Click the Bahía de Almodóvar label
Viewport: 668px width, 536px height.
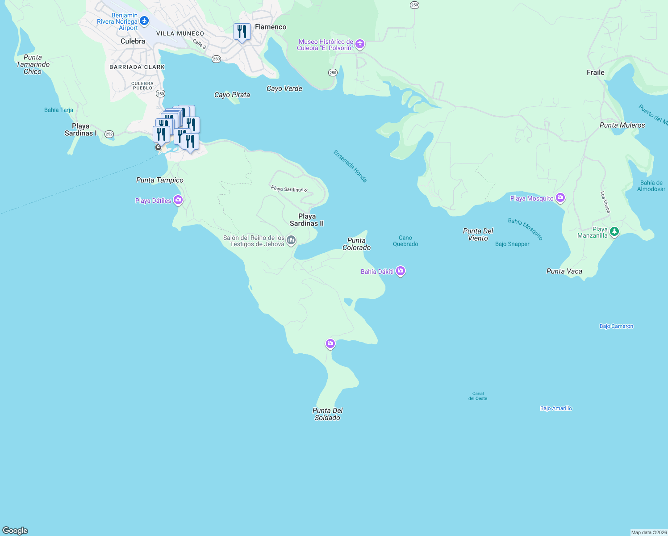point(651,186)
